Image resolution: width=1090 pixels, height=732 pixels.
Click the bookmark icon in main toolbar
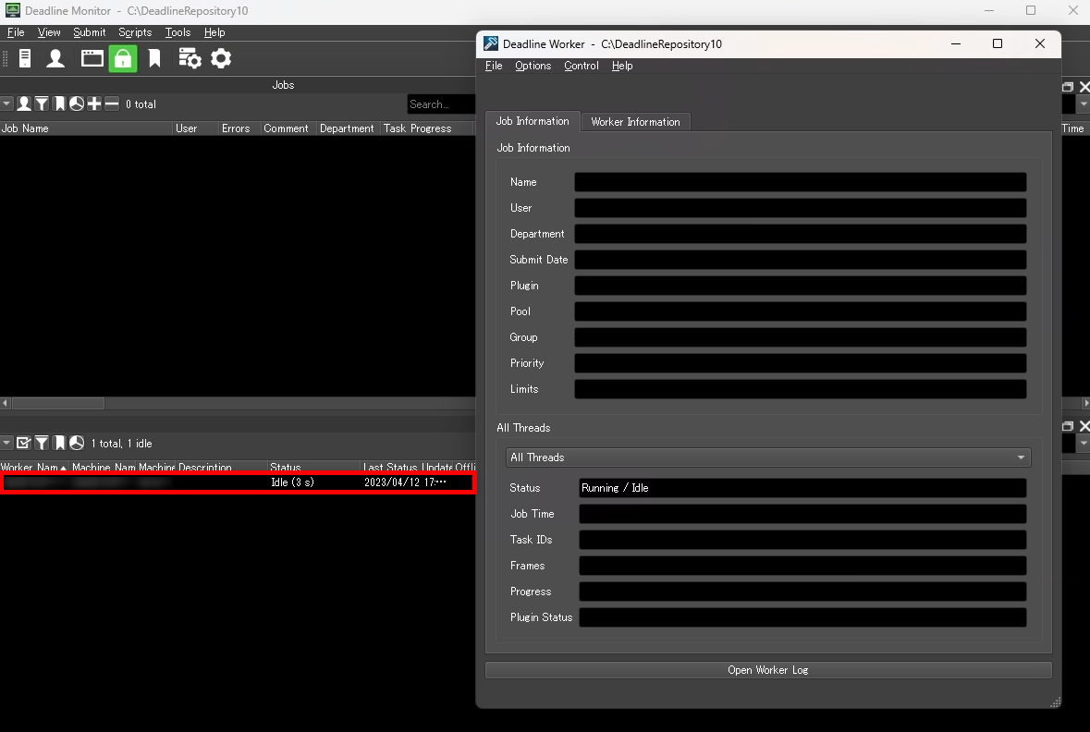pos(154,59)
